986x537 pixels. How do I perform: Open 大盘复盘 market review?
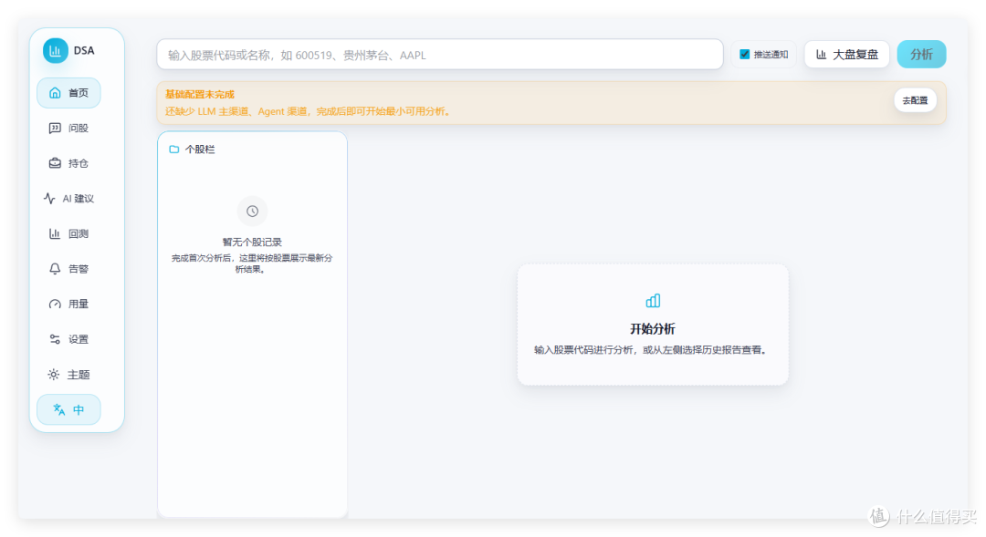[x=846, y=55]
